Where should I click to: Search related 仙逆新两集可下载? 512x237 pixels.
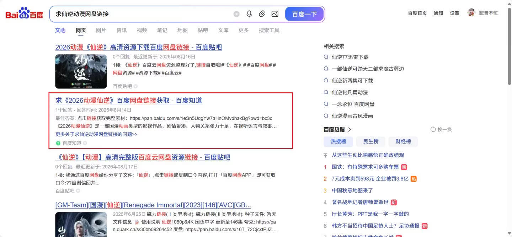(x=352, y=81)
